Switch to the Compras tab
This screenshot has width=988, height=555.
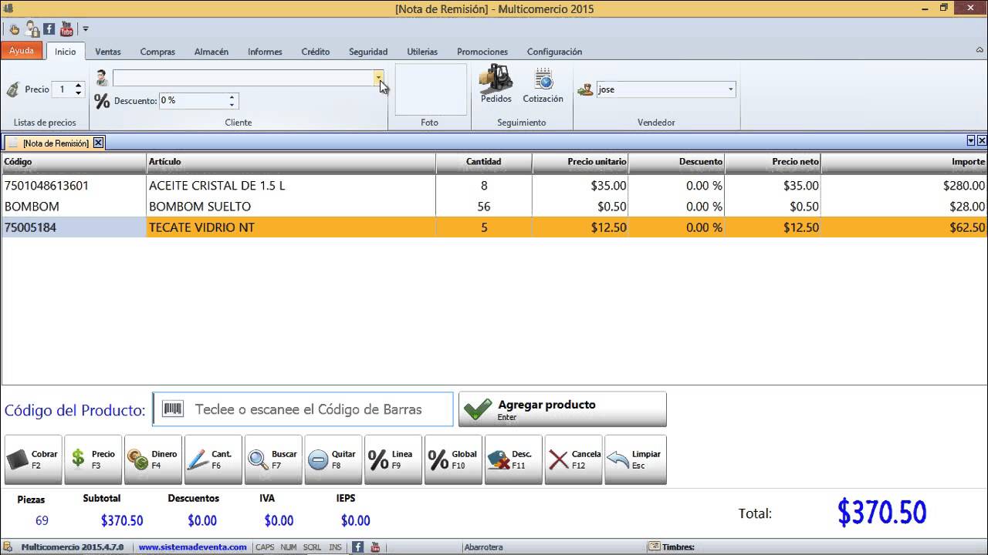[157, 52]
